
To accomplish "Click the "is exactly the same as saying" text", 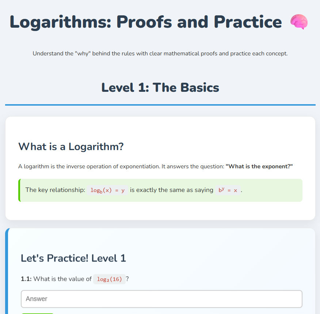I will 171,190.
